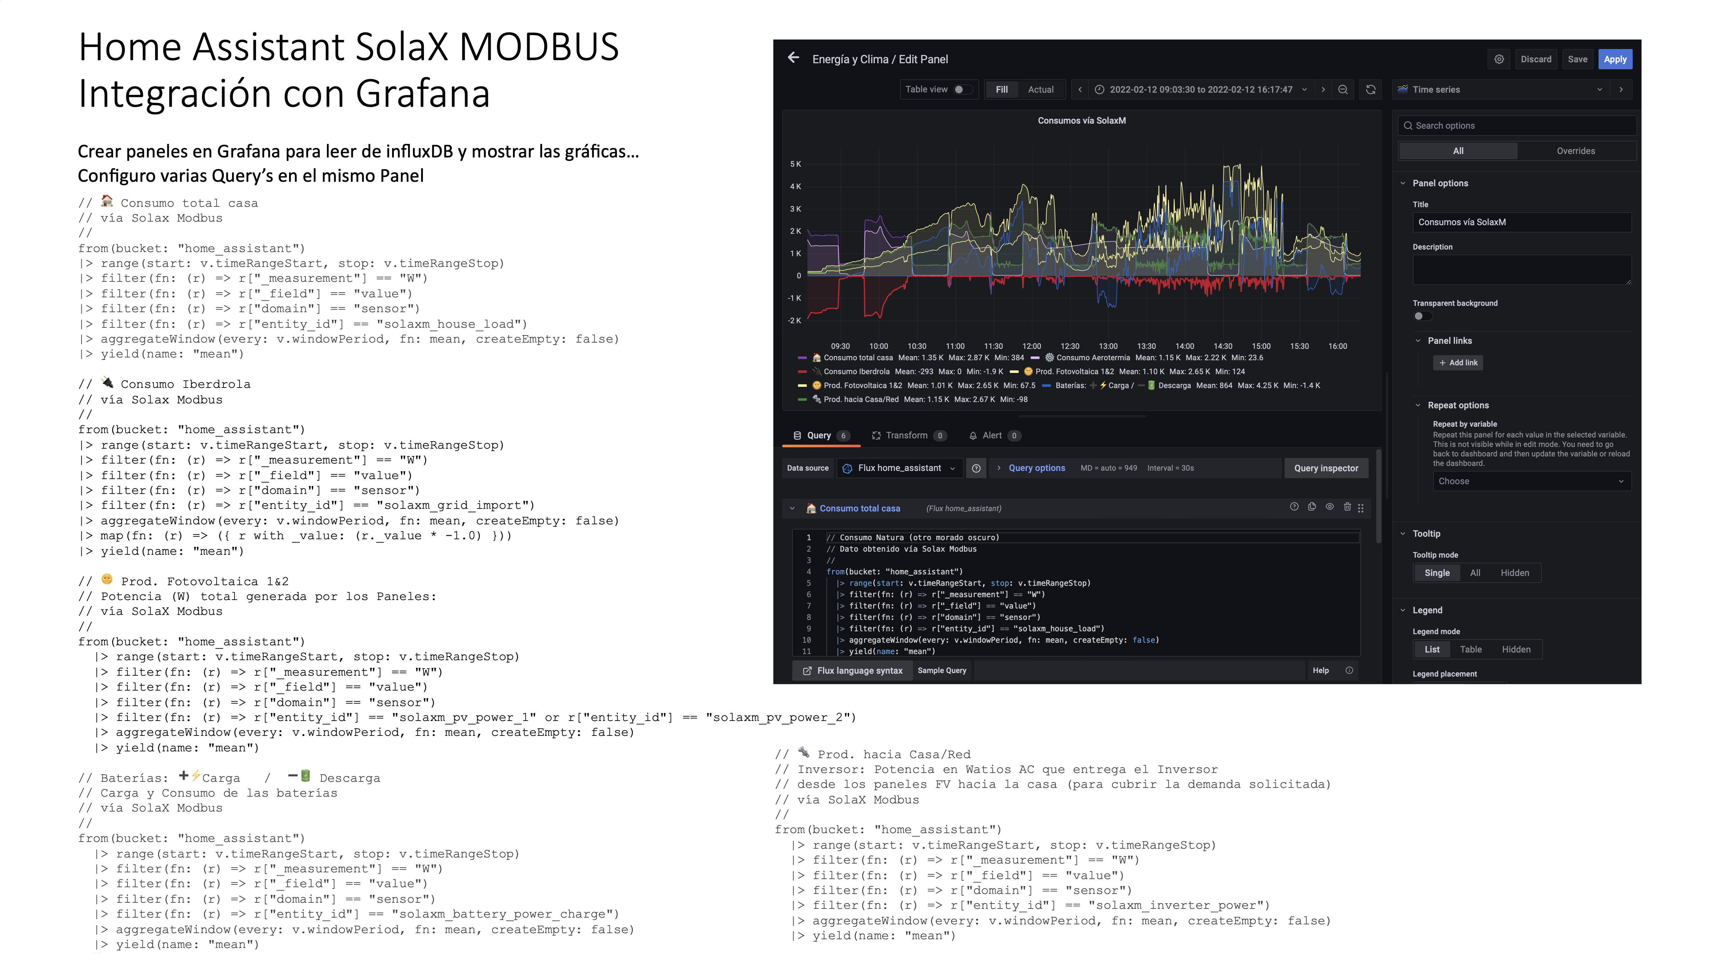The width and height of the screenshot is (1729, 973).
Task: Click the Apply button
Action: [x=1615, y=59]
